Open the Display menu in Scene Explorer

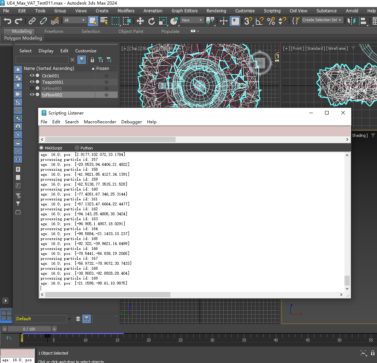tap(46, 51)
